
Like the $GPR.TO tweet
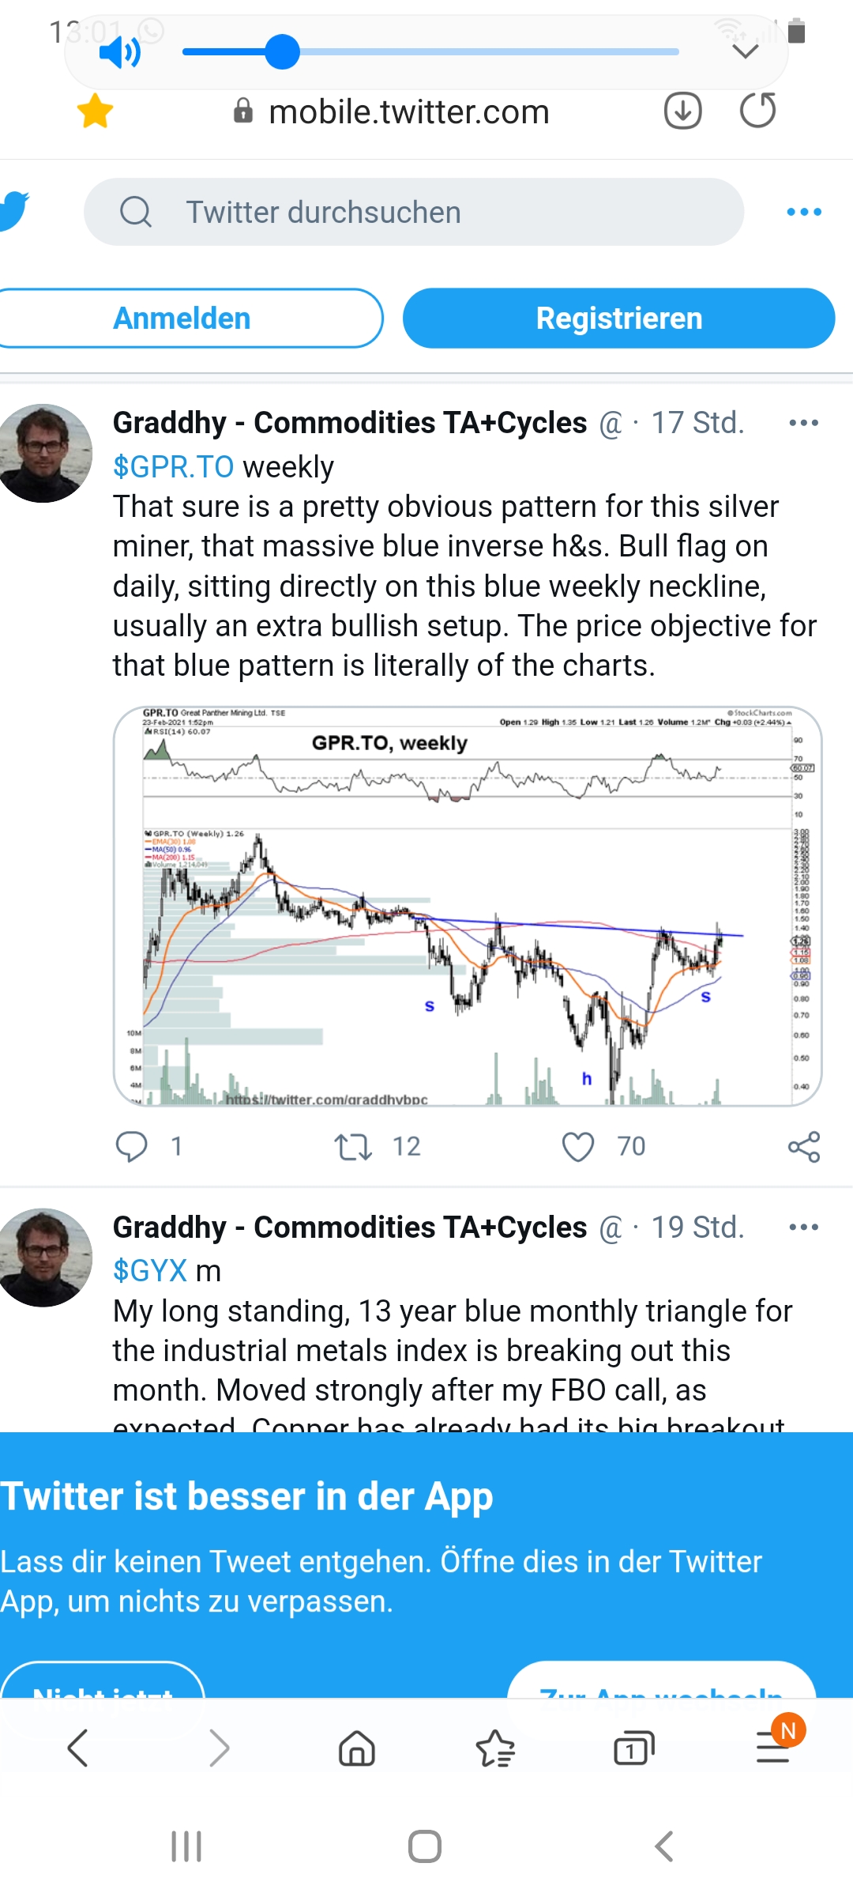[577, 1146]
